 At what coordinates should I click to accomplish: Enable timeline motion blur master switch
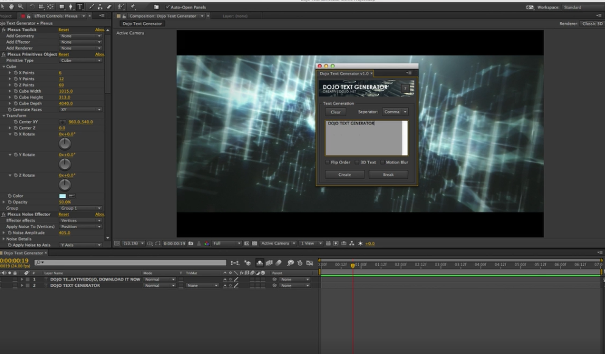[279, 263]
